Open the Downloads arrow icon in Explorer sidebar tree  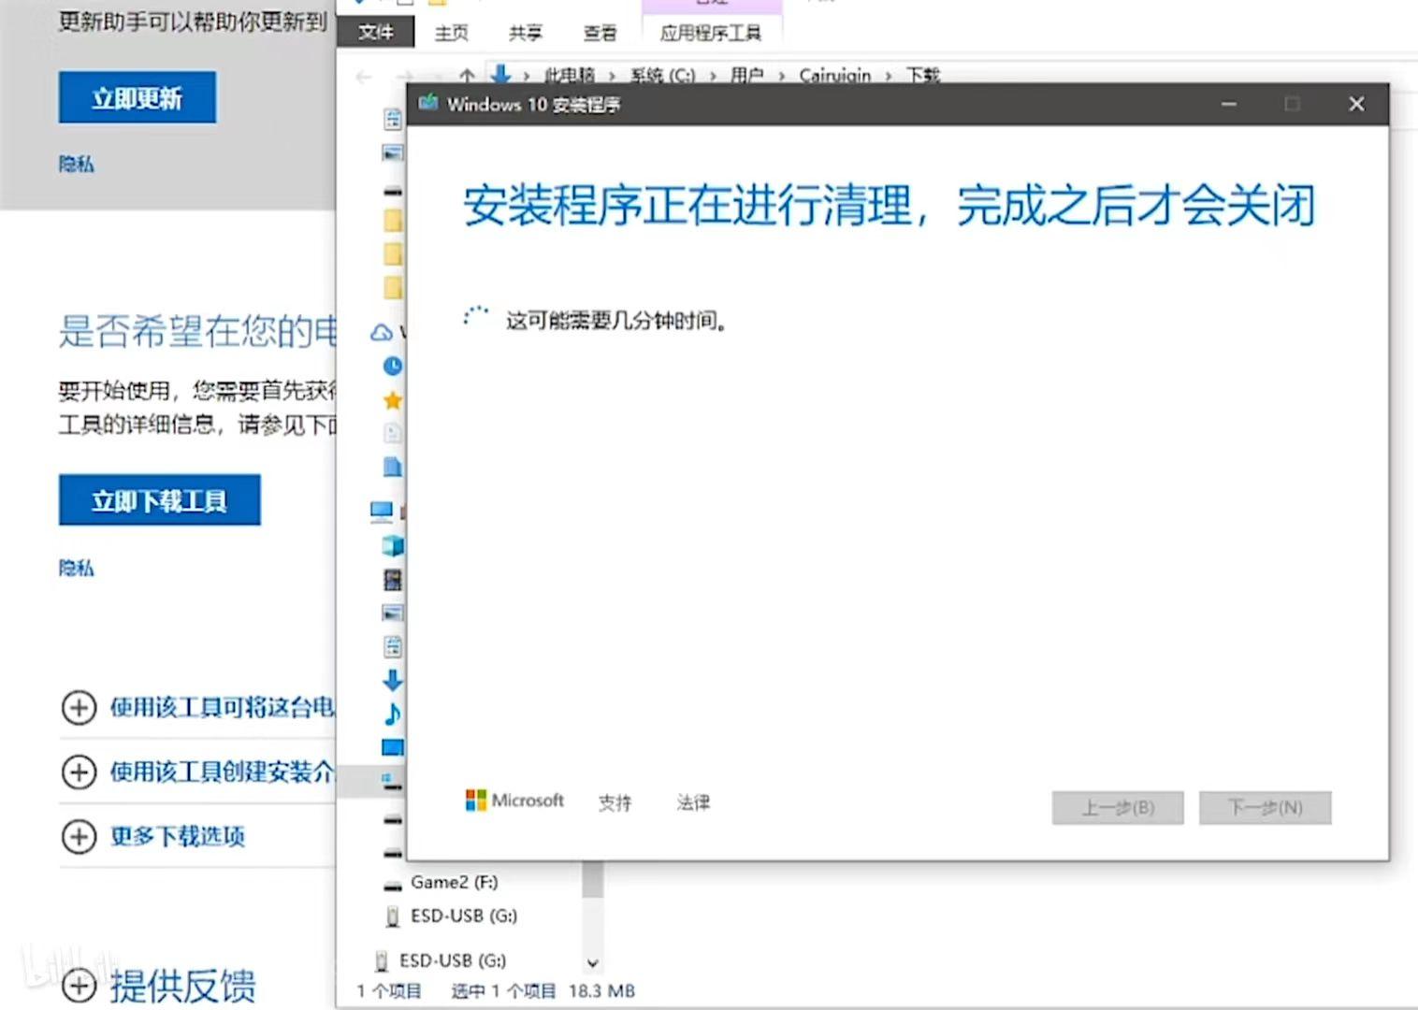coord(393,680)
